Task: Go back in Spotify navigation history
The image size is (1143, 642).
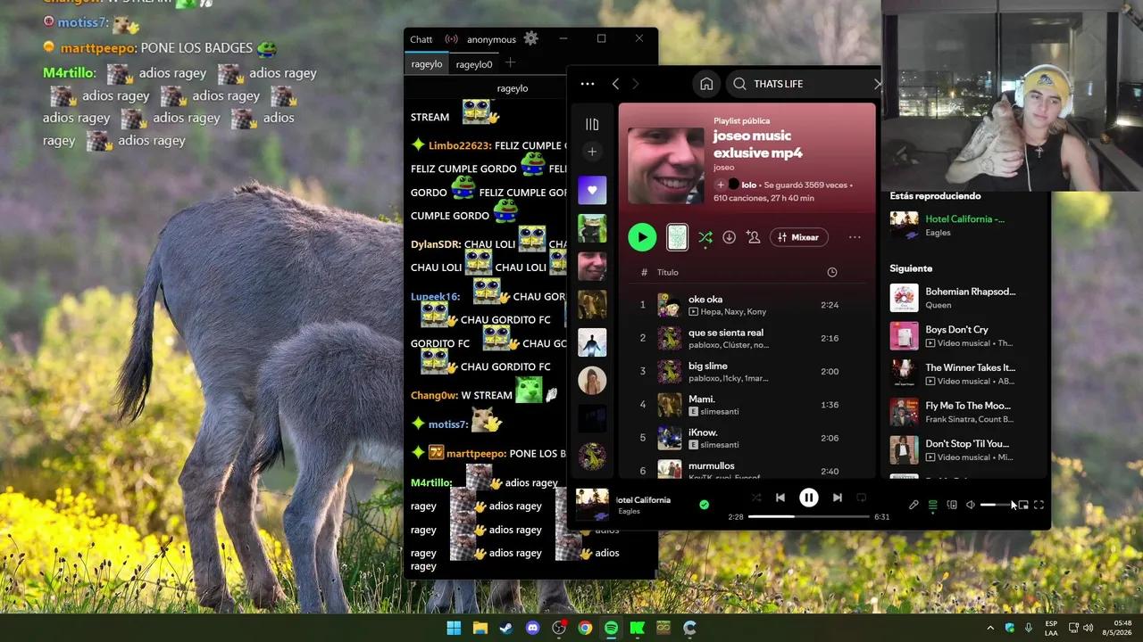Action: pyautogui.click(x=615, y=84)
